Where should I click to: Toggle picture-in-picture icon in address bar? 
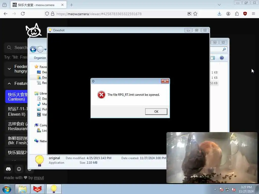tap(189, 14)
